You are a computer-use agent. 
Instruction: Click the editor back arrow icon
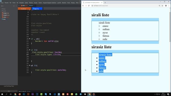click(x=19, y=6)
